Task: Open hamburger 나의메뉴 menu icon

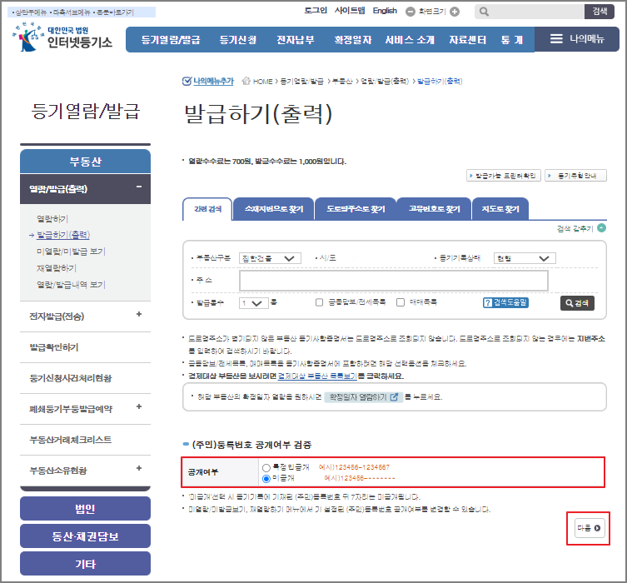Action: click(x=556, y=39)
